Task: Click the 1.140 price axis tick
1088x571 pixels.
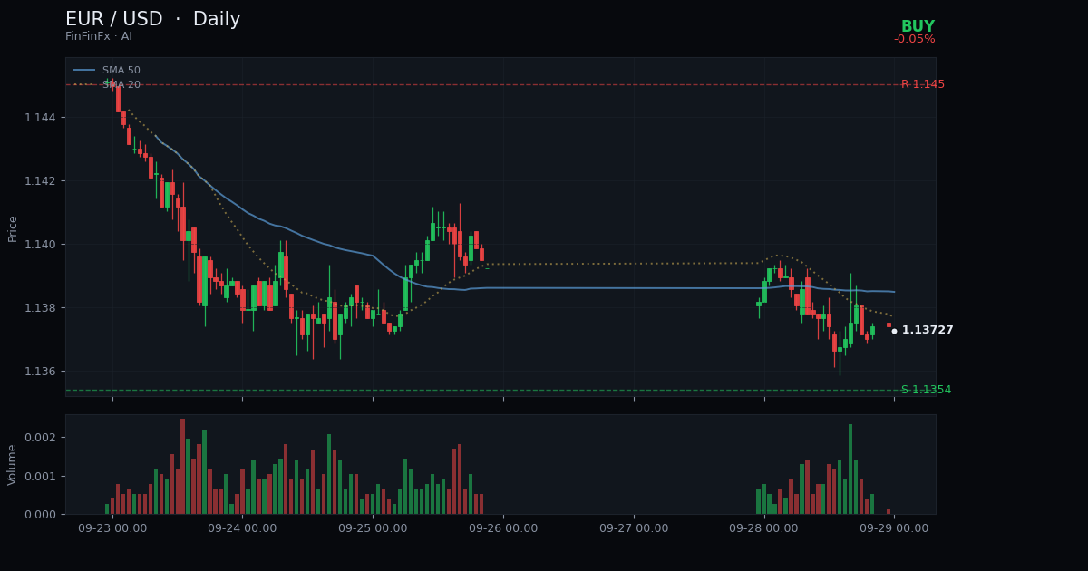Action: [41, 245]
